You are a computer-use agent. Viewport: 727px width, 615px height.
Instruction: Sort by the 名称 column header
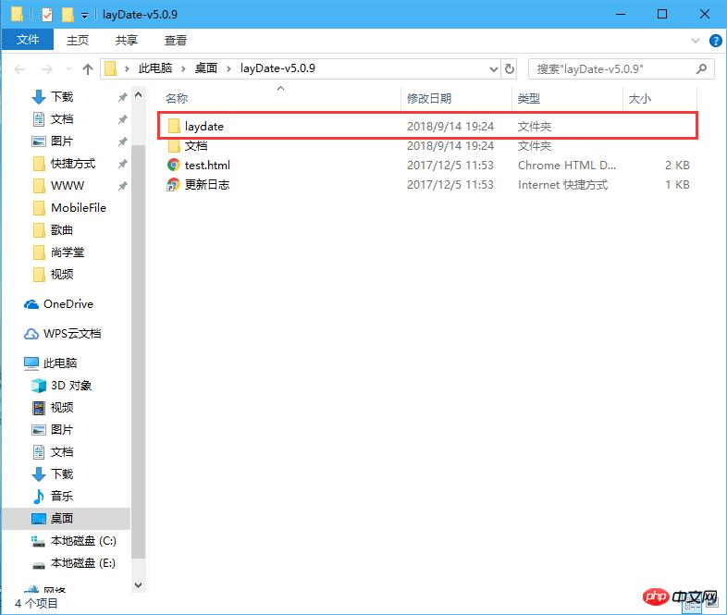tap(177, 98)
